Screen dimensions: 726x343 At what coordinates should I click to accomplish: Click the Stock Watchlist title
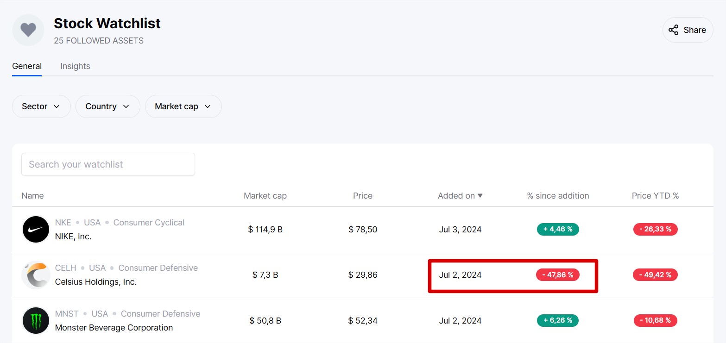point(107,23)
